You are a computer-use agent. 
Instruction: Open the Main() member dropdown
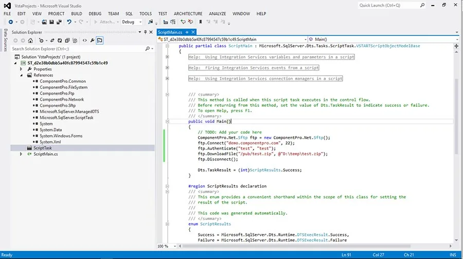click(x=457, y=39)
